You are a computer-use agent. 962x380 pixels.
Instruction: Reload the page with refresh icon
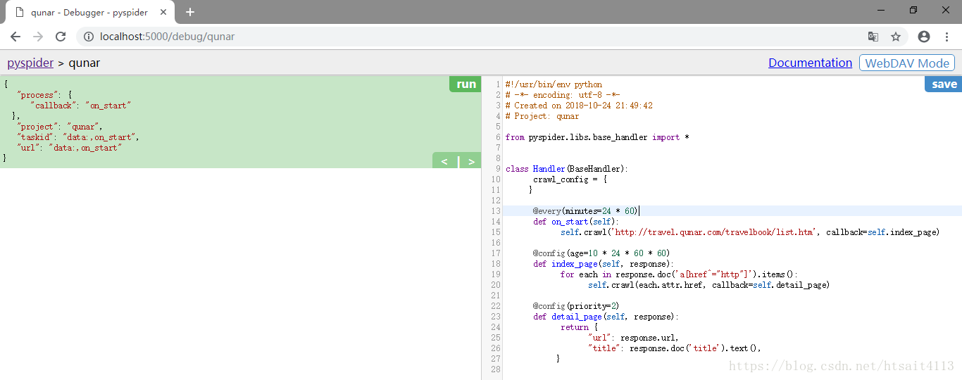pos(61,37)
